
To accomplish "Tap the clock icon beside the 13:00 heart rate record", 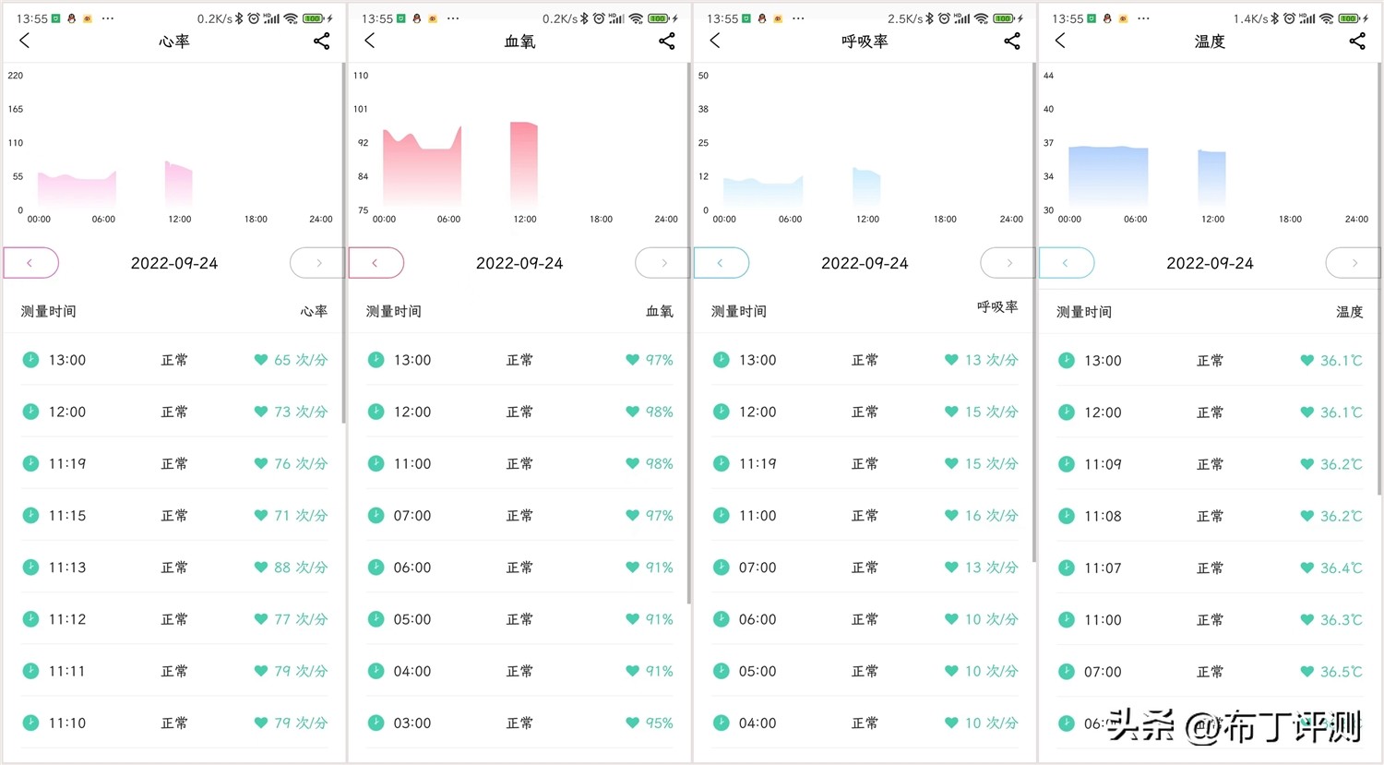I will [30, 360].
